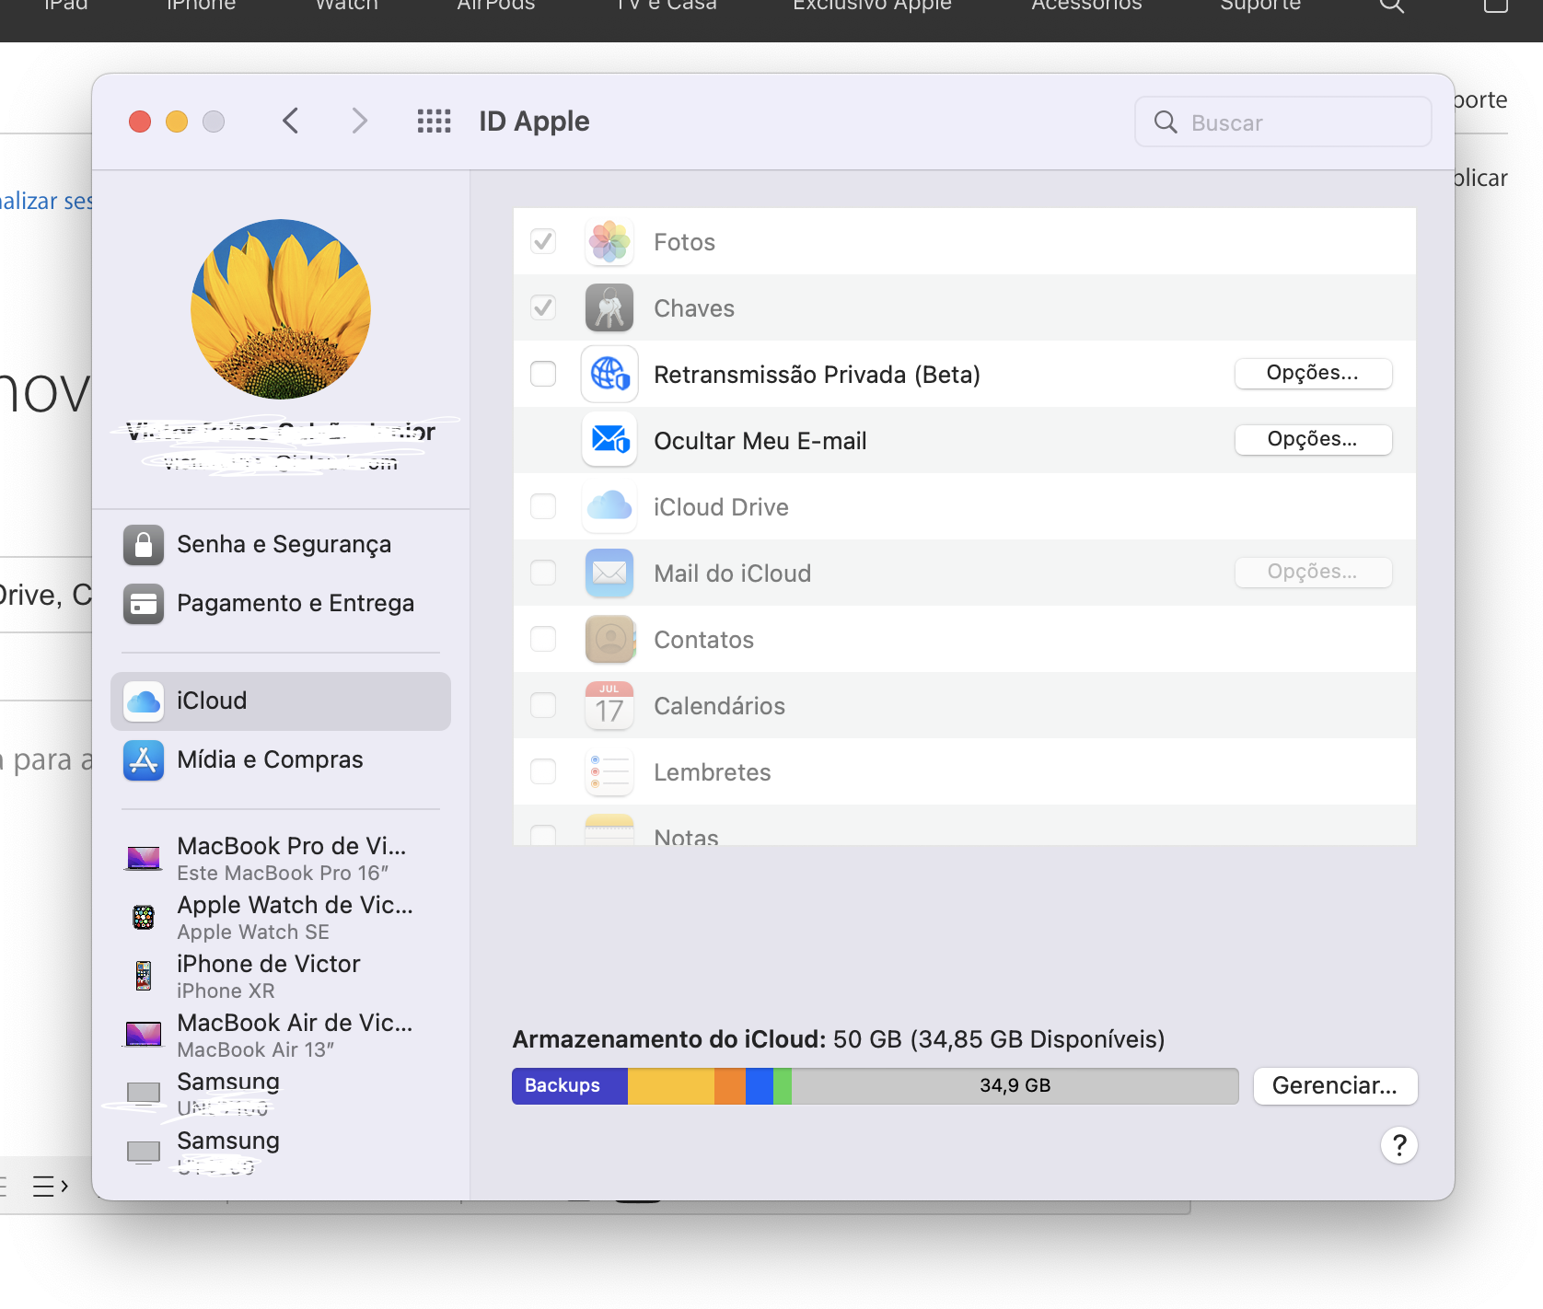Click the help question mark button
Viewport: 1543px width, 1309px height.
(x=1398, y=1145)
